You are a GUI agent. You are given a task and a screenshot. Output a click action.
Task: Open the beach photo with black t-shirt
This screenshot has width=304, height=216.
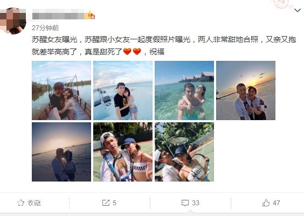(123, 90)
